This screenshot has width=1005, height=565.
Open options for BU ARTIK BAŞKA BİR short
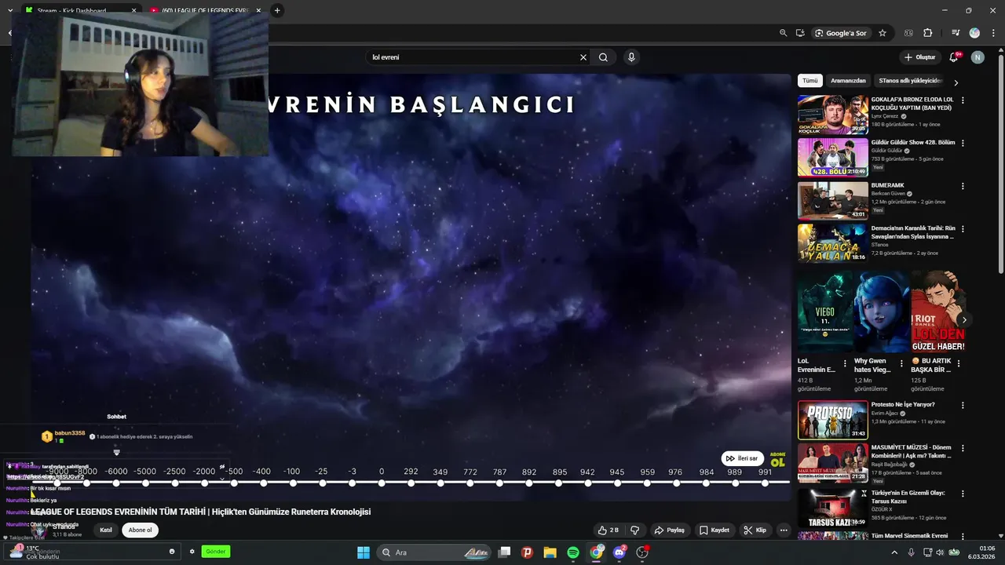959,364
